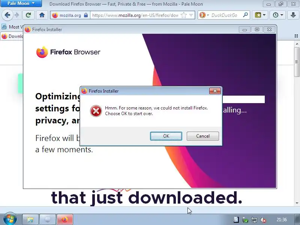Click the Firefox Browser logo in installer
The width and height of the screenshot is (300, 225).
68,52
